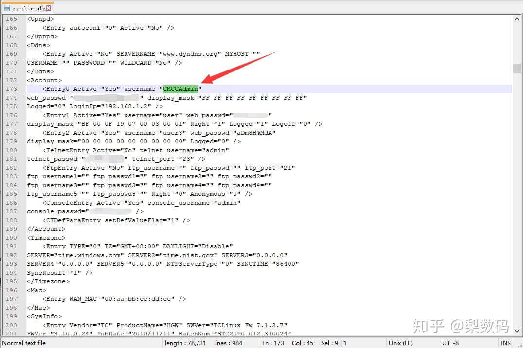Viewport: 523px width, 348px height.
Task: Click the Normal text file status label
Action: 24,343
